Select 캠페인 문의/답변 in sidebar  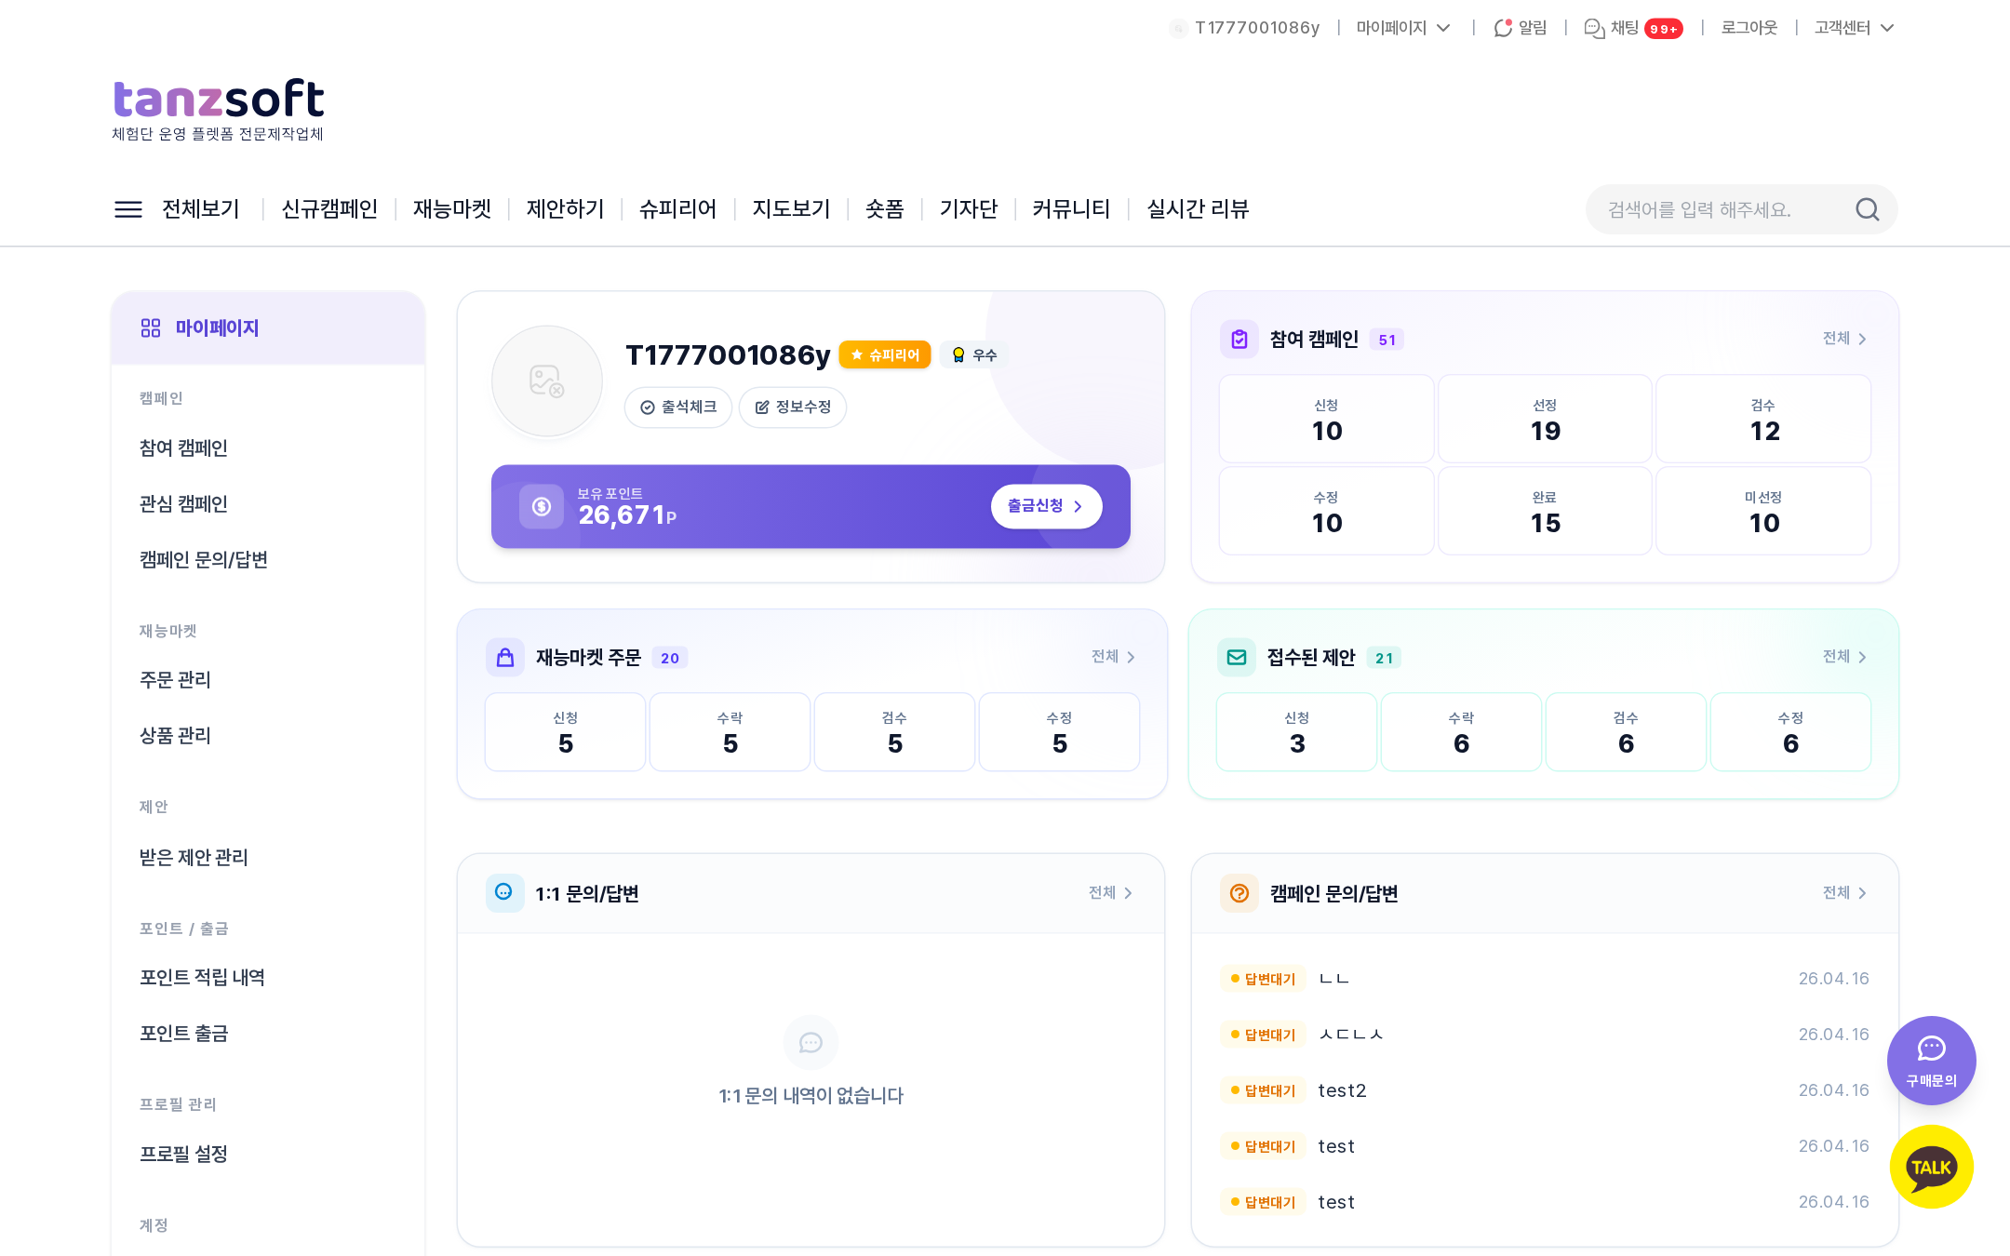pos(204,560)
